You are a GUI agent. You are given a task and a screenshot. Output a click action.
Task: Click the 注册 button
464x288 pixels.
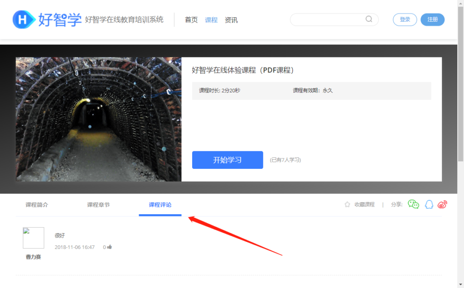pyautogui.click(x=433, y=19)
